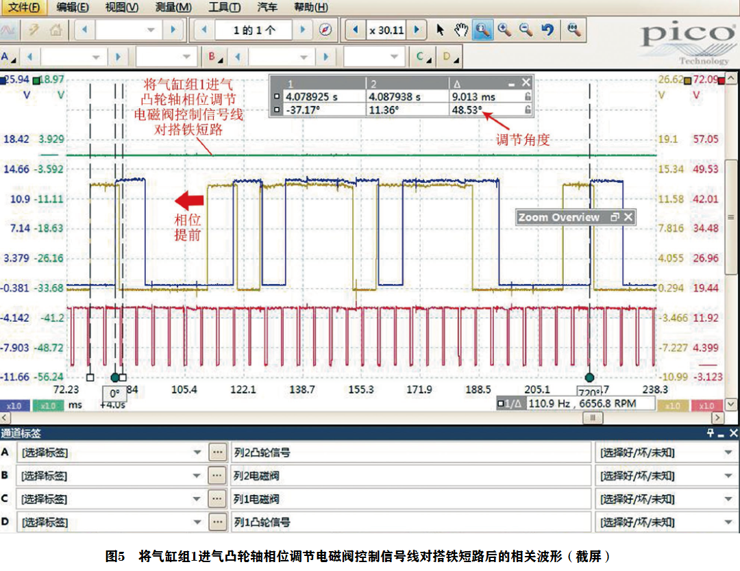The height and width of the screenshot is (571, 740).
Task: Decrease channel B range left arrow
Action: [237, 57]
